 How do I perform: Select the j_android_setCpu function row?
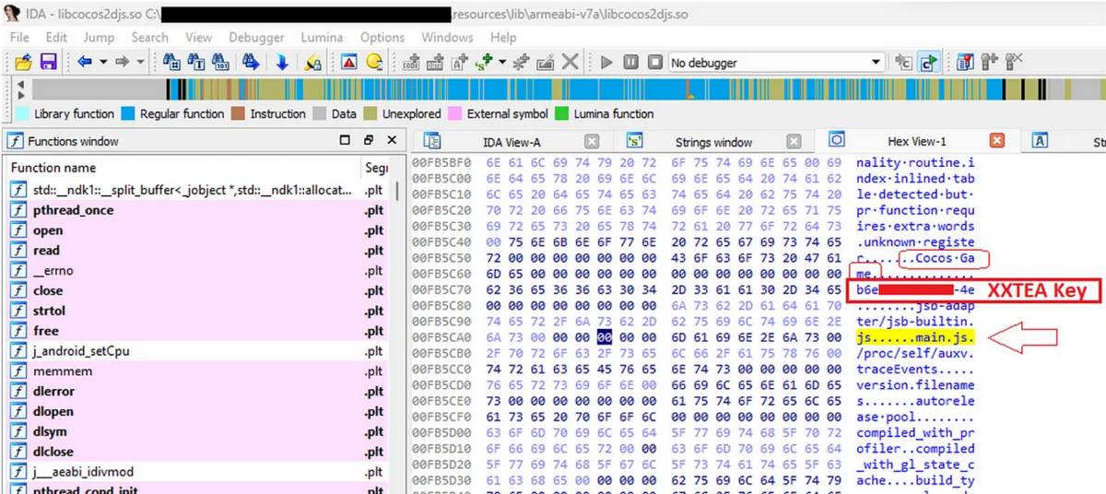[x=198, y=351]
